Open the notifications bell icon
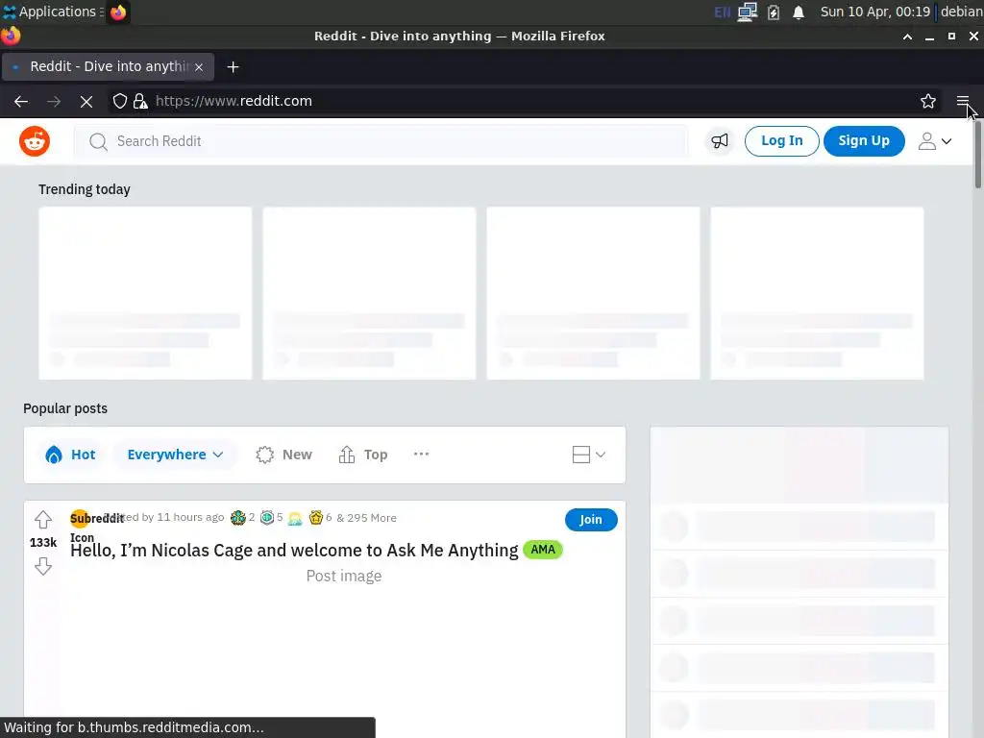 pyautogui.click(x=799, y=12)
